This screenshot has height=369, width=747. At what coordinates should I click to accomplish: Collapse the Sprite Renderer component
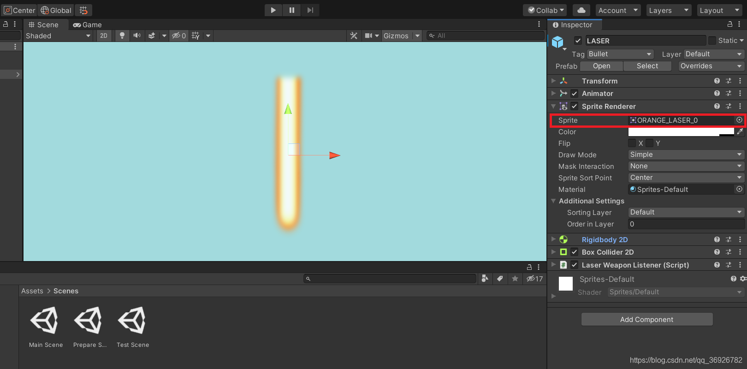pyautogui.click(x=553, y=106)
